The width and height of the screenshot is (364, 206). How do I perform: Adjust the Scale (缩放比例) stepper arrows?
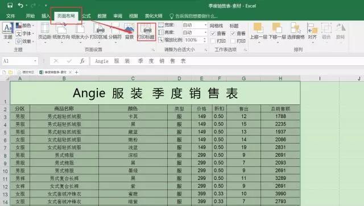point(205,40)
